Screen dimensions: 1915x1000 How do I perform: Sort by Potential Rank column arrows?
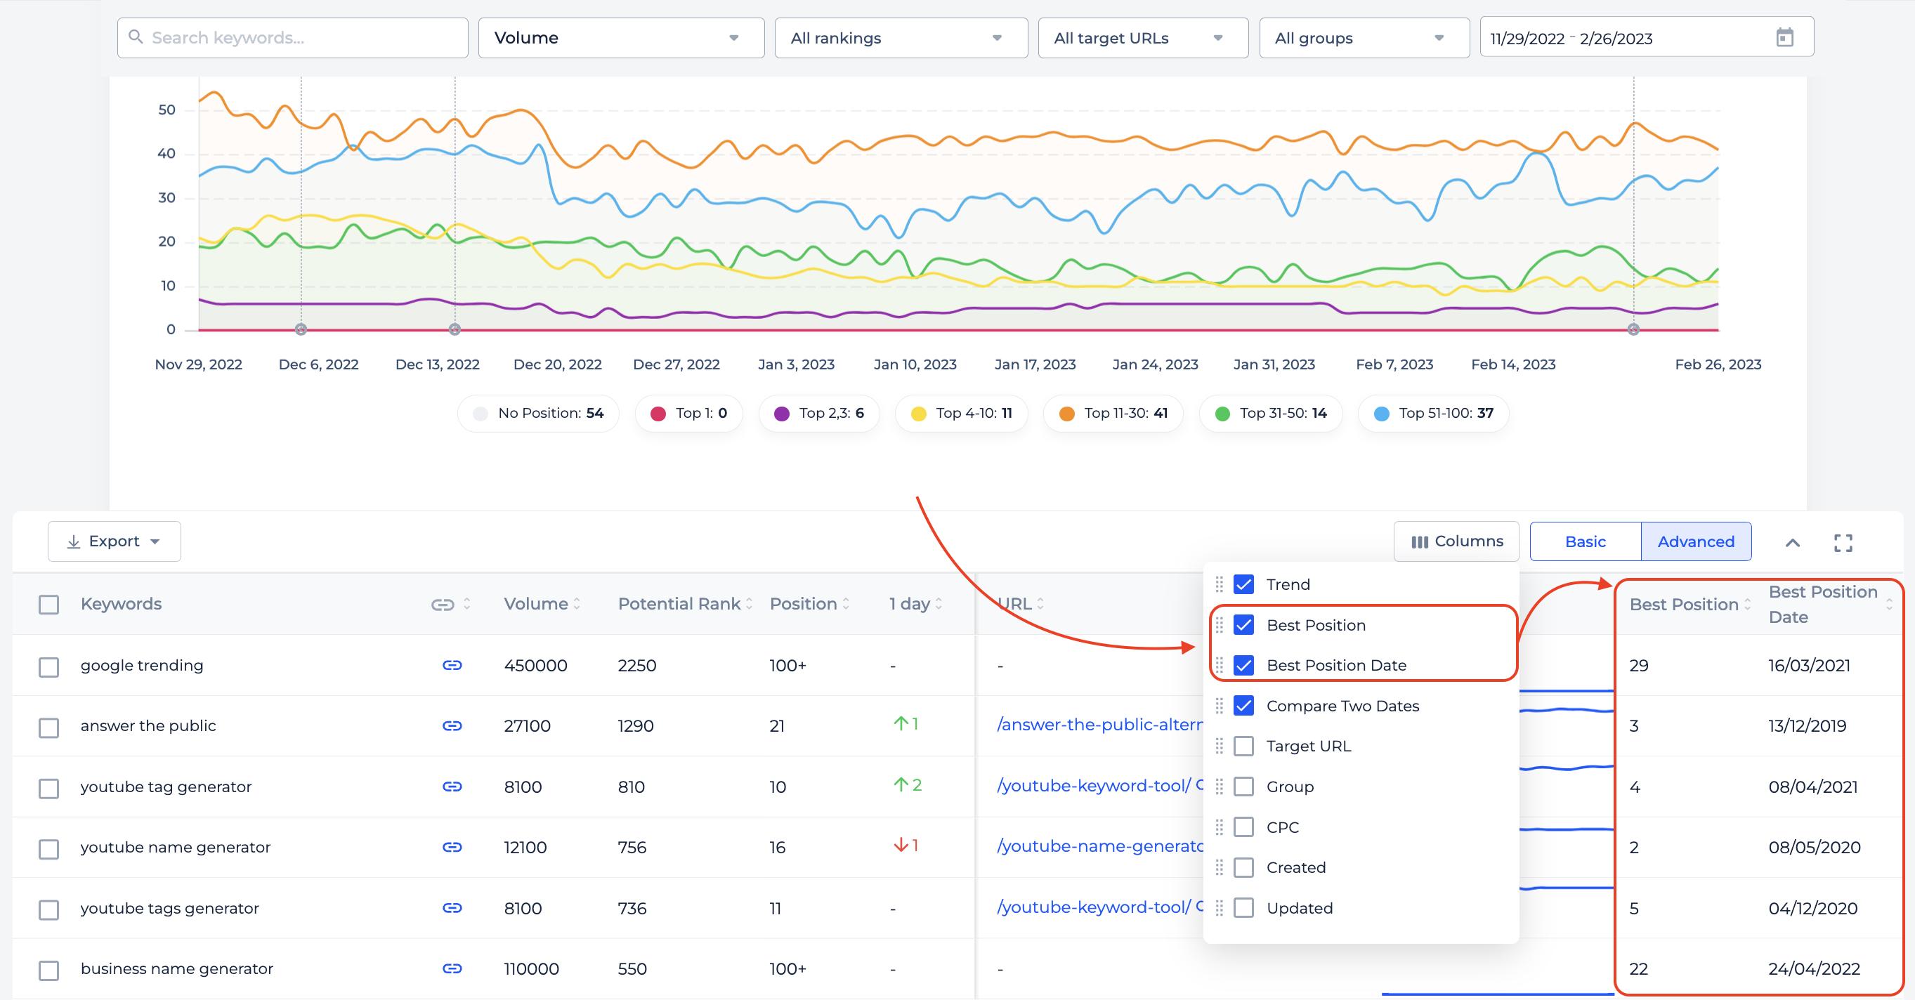point(750,604)
